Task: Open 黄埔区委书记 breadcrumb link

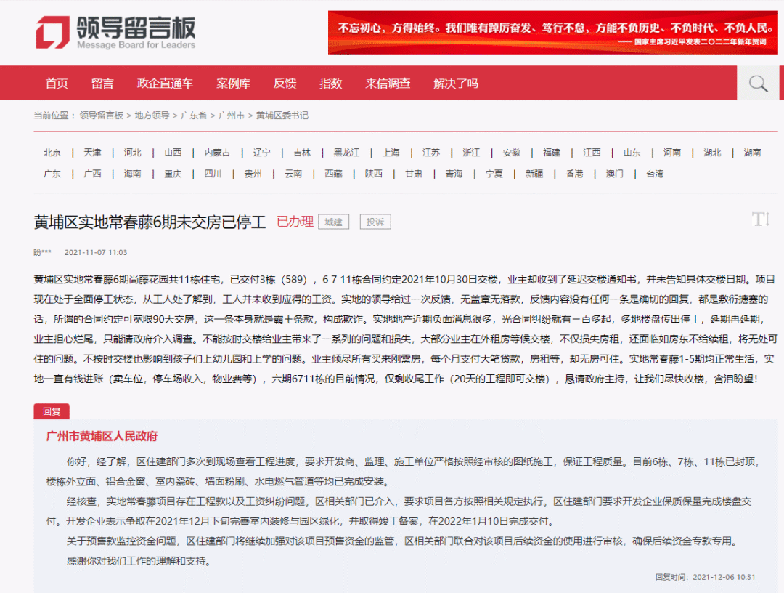Action: point(282,116)
